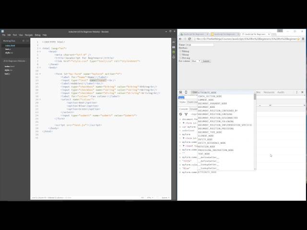The image size is (307, 230).
Task: Choose DOCUMENT_TYPE_NODE from autocomplete list
Action: [x=210, y=132]
